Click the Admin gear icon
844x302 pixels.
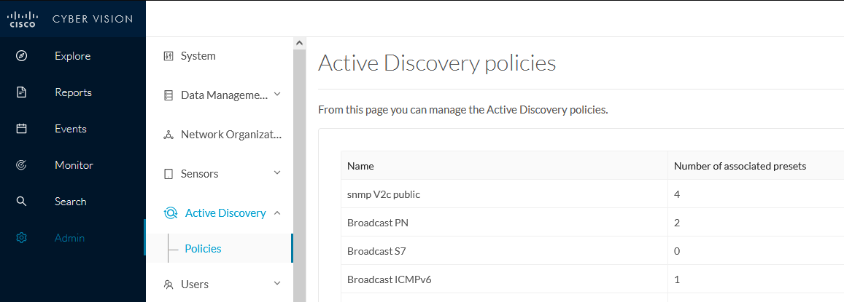pos(21,238)
